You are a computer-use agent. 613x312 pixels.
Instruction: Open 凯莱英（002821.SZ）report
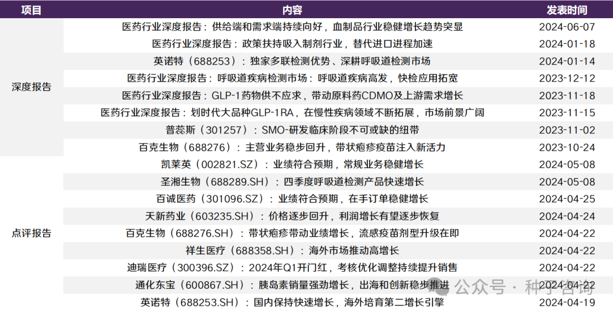point(292,164)
